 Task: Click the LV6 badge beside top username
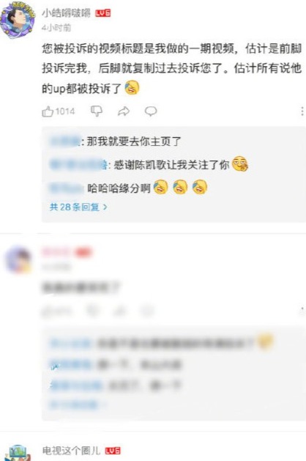[x=102, y=13]
